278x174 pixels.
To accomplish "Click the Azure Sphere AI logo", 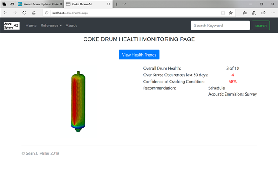I will [x=12, y=26].
